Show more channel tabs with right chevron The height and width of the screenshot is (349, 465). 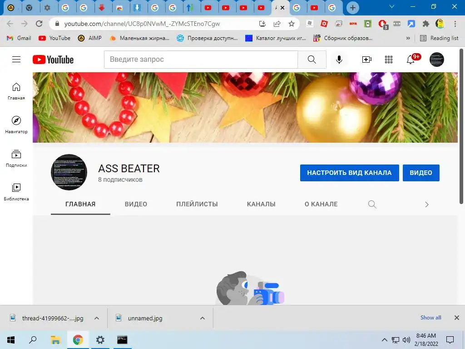pos(427,204)
